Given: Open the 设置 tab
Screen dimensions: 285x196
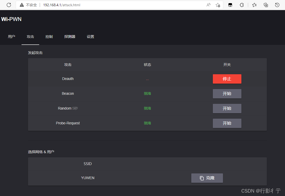Looking at the screenshot, I should point(90,37).
